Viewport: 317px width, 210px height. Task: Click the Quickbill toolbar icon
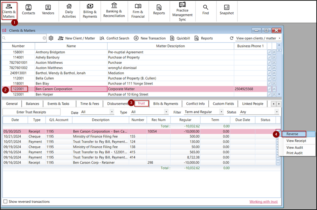(x=180, y=38)
